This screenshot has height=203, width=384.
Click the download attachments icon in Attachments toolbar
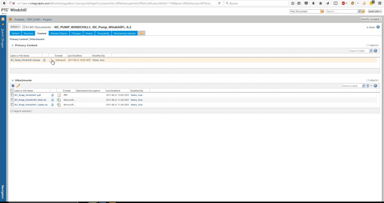[x=13, y=86]
